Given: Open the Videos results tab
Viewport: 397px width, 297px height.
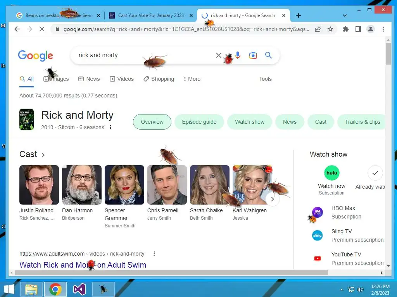Looking at the screenshot, I should (121, 79).
